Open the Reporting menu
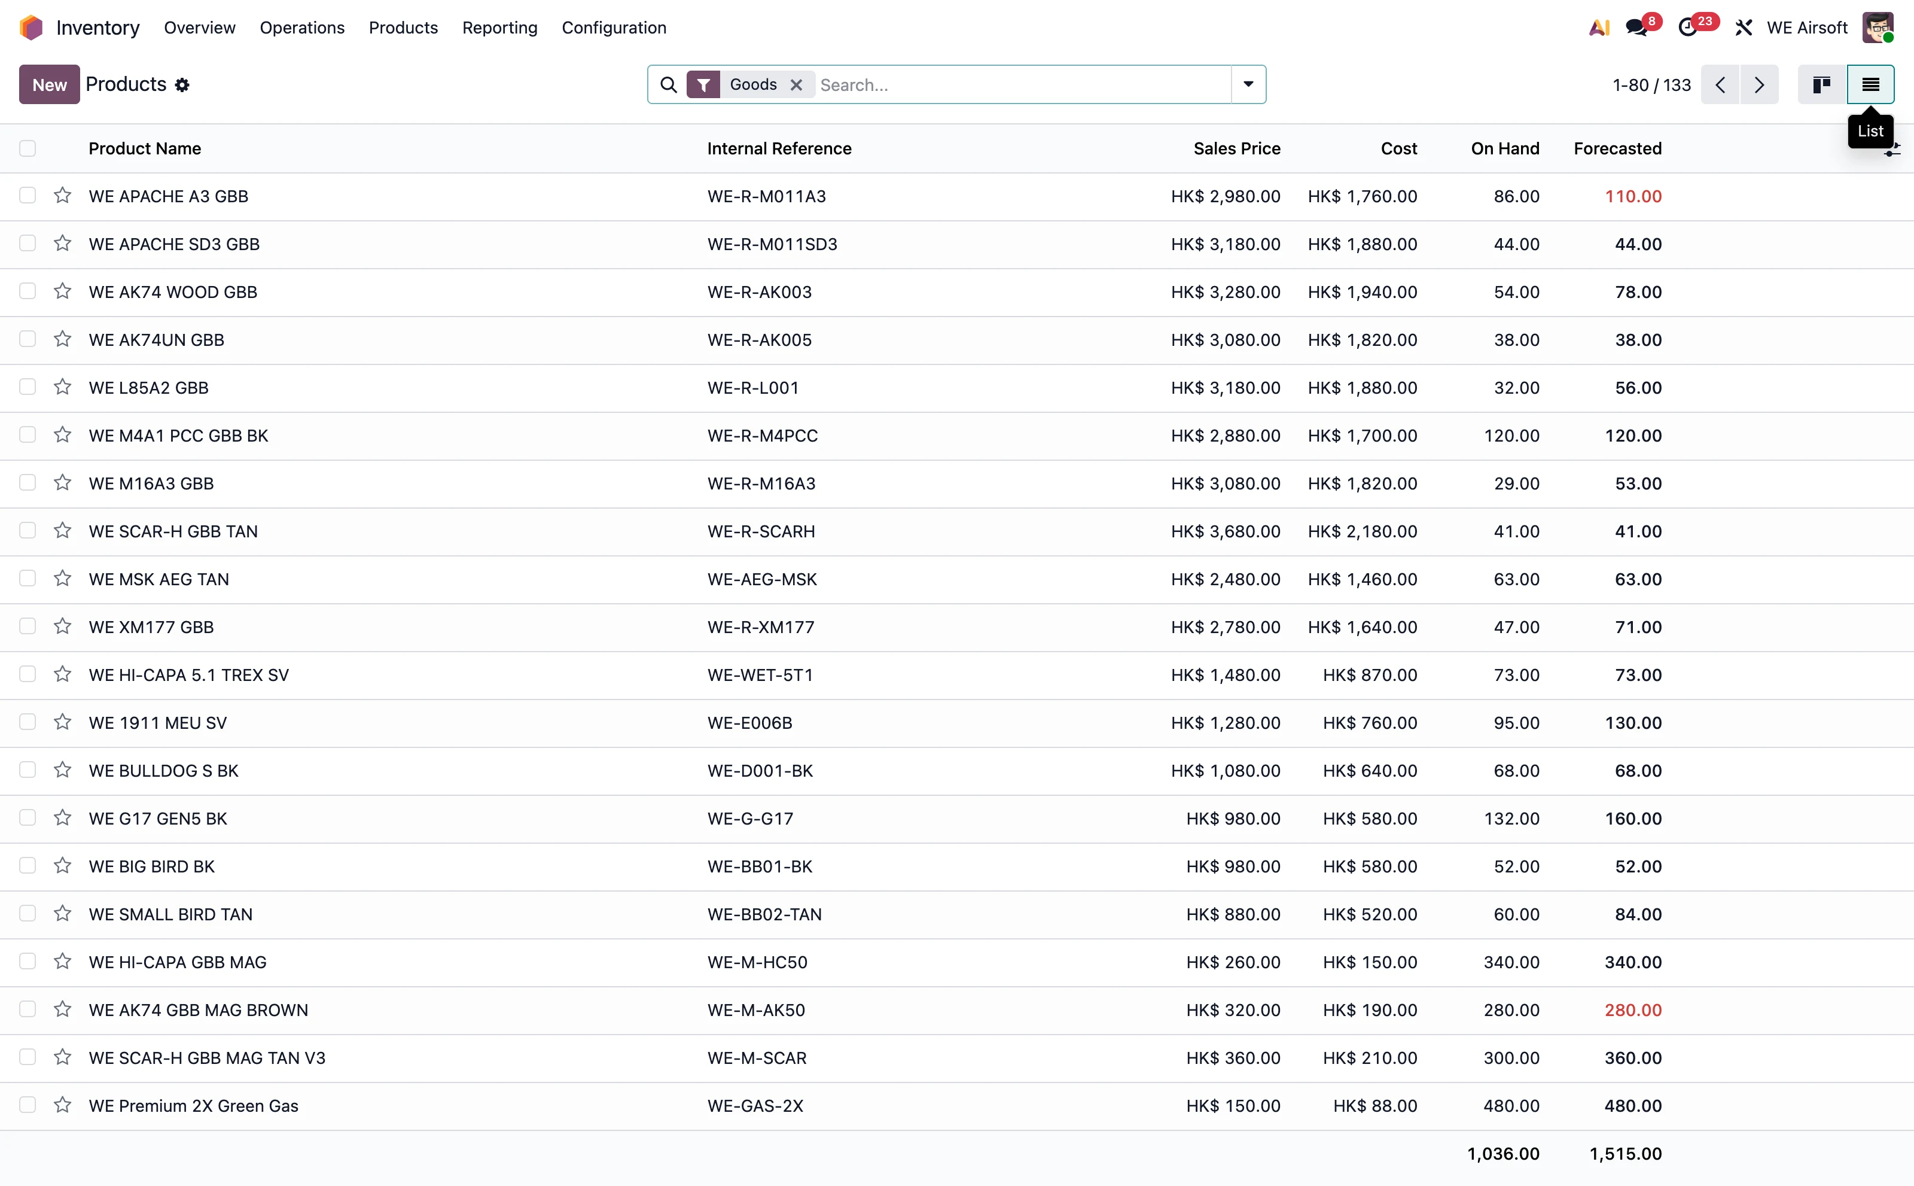Image resolution: width=1914 pixels, height=1186 pixels. 499,28
